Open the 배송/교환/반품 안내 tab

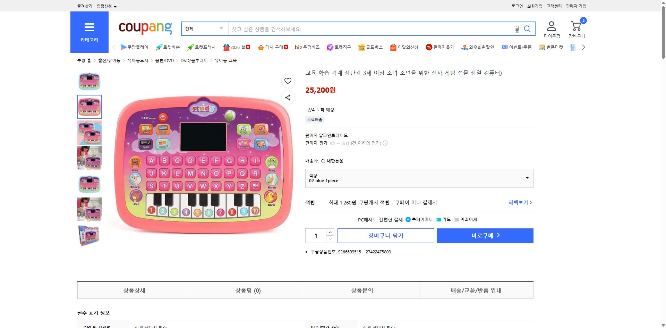click(476, 290)
